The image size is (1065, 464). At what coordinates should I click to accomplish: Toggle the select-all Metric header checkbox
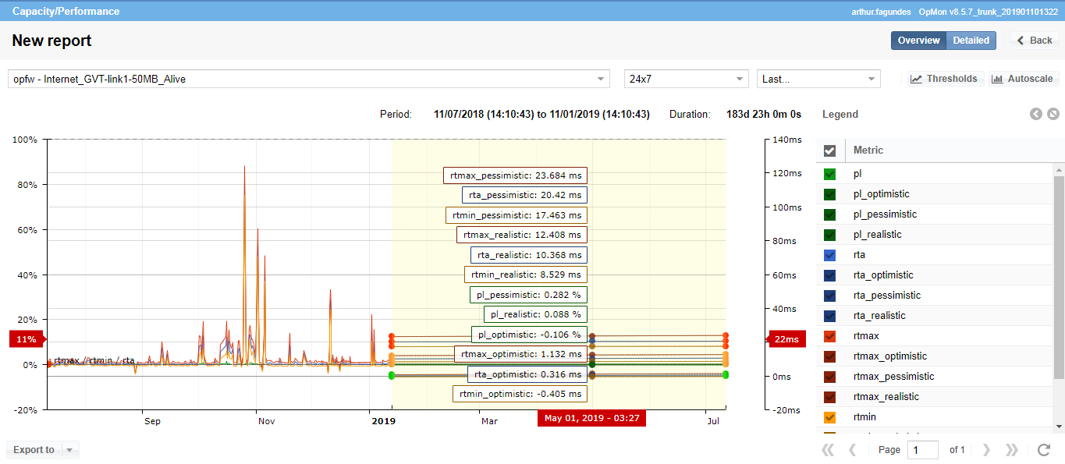(830, 151)
